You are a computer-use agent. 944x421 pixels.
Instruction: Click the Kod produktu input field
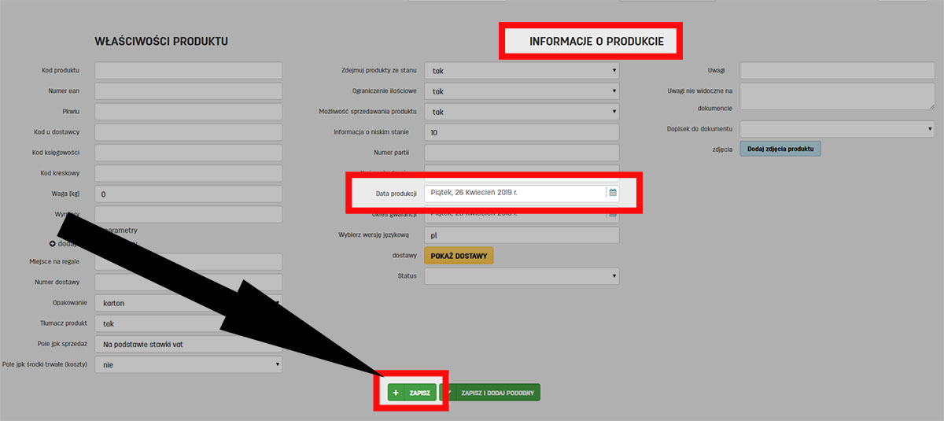click(188, 71)
